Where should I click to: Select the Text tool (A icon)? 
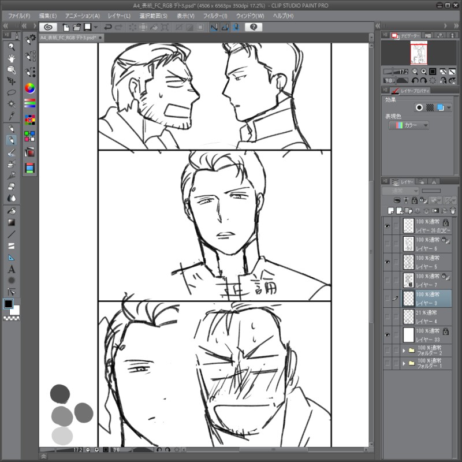11,269
